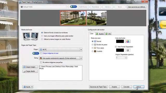Open the Sizing dropdown
Screen dimensions: 166x93
[x=60, y=58]
